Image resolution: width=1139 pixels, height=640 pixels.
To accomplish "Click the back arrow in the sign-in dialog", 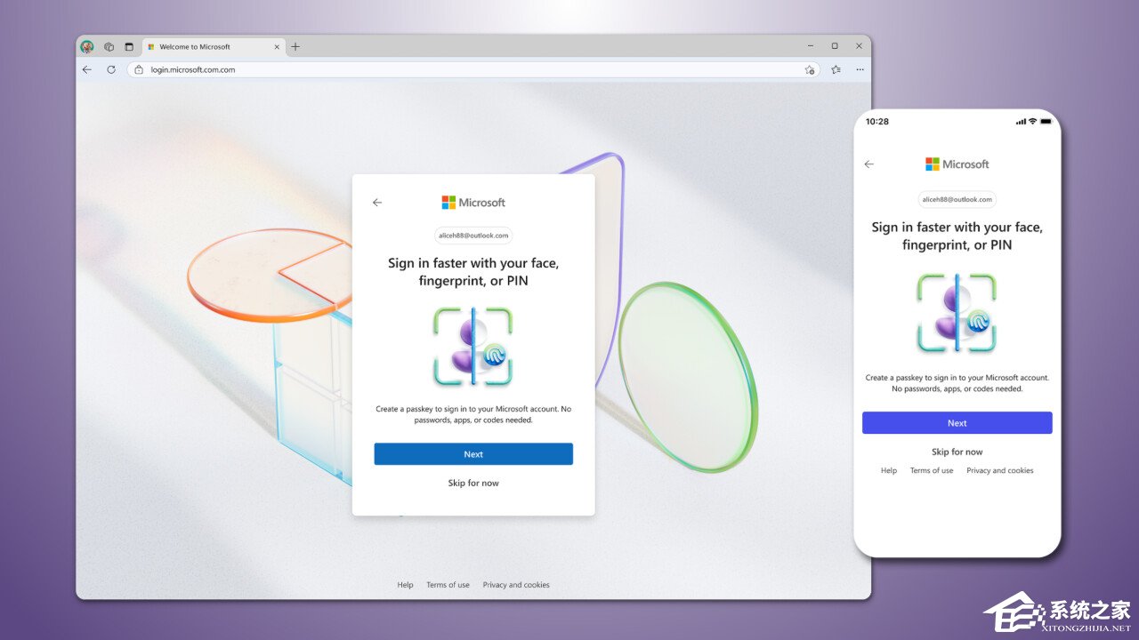I will click(x=377, y=203).
